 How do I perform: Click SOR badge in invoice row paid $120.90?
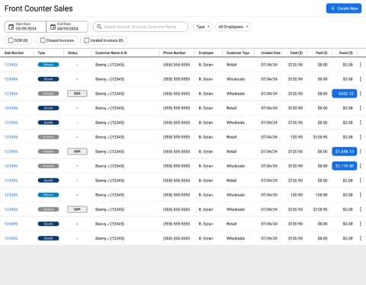[77, 210]
